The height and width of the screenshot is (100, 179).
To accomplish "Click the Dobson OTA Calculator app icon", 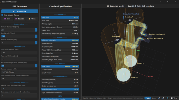I will (1, 2).
